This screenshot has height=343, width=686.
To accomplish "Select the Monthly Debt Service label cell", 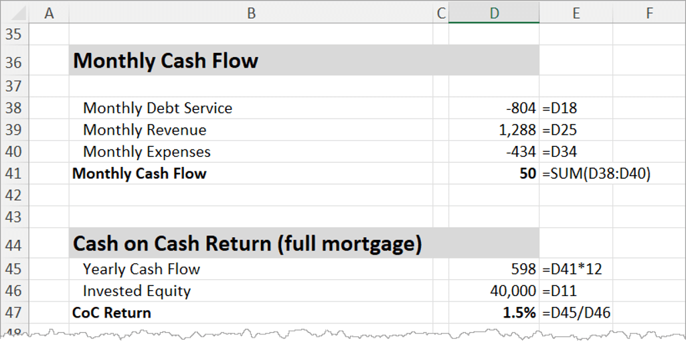I will click(x=157, y=108).
